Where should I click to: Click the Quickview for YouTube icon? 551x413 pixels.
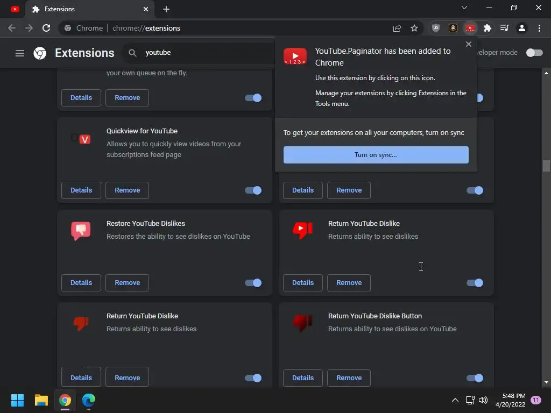(x=81, y=139)
